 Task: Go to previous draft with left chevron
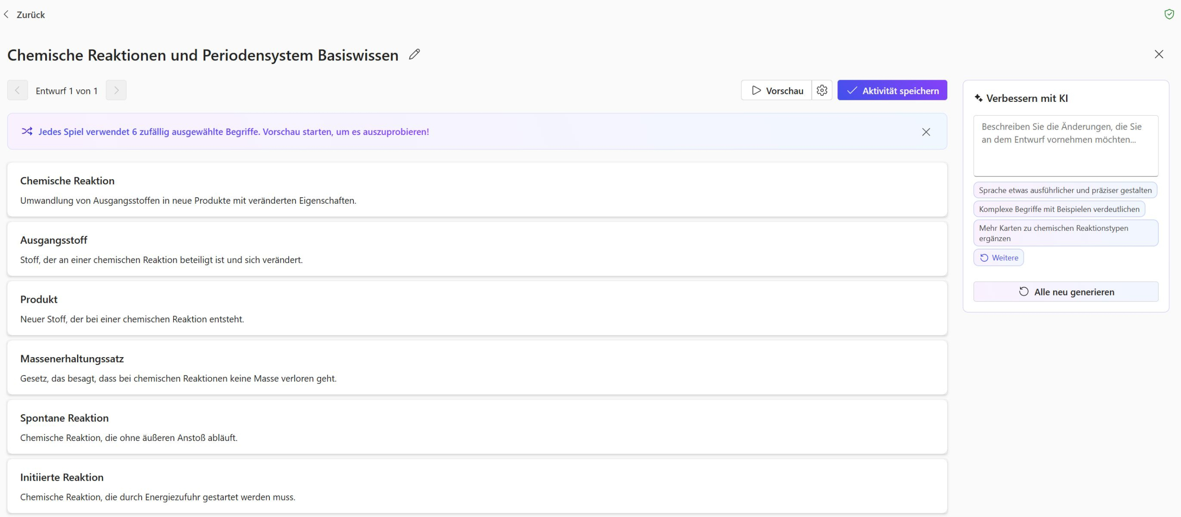[x=18, y=90]
